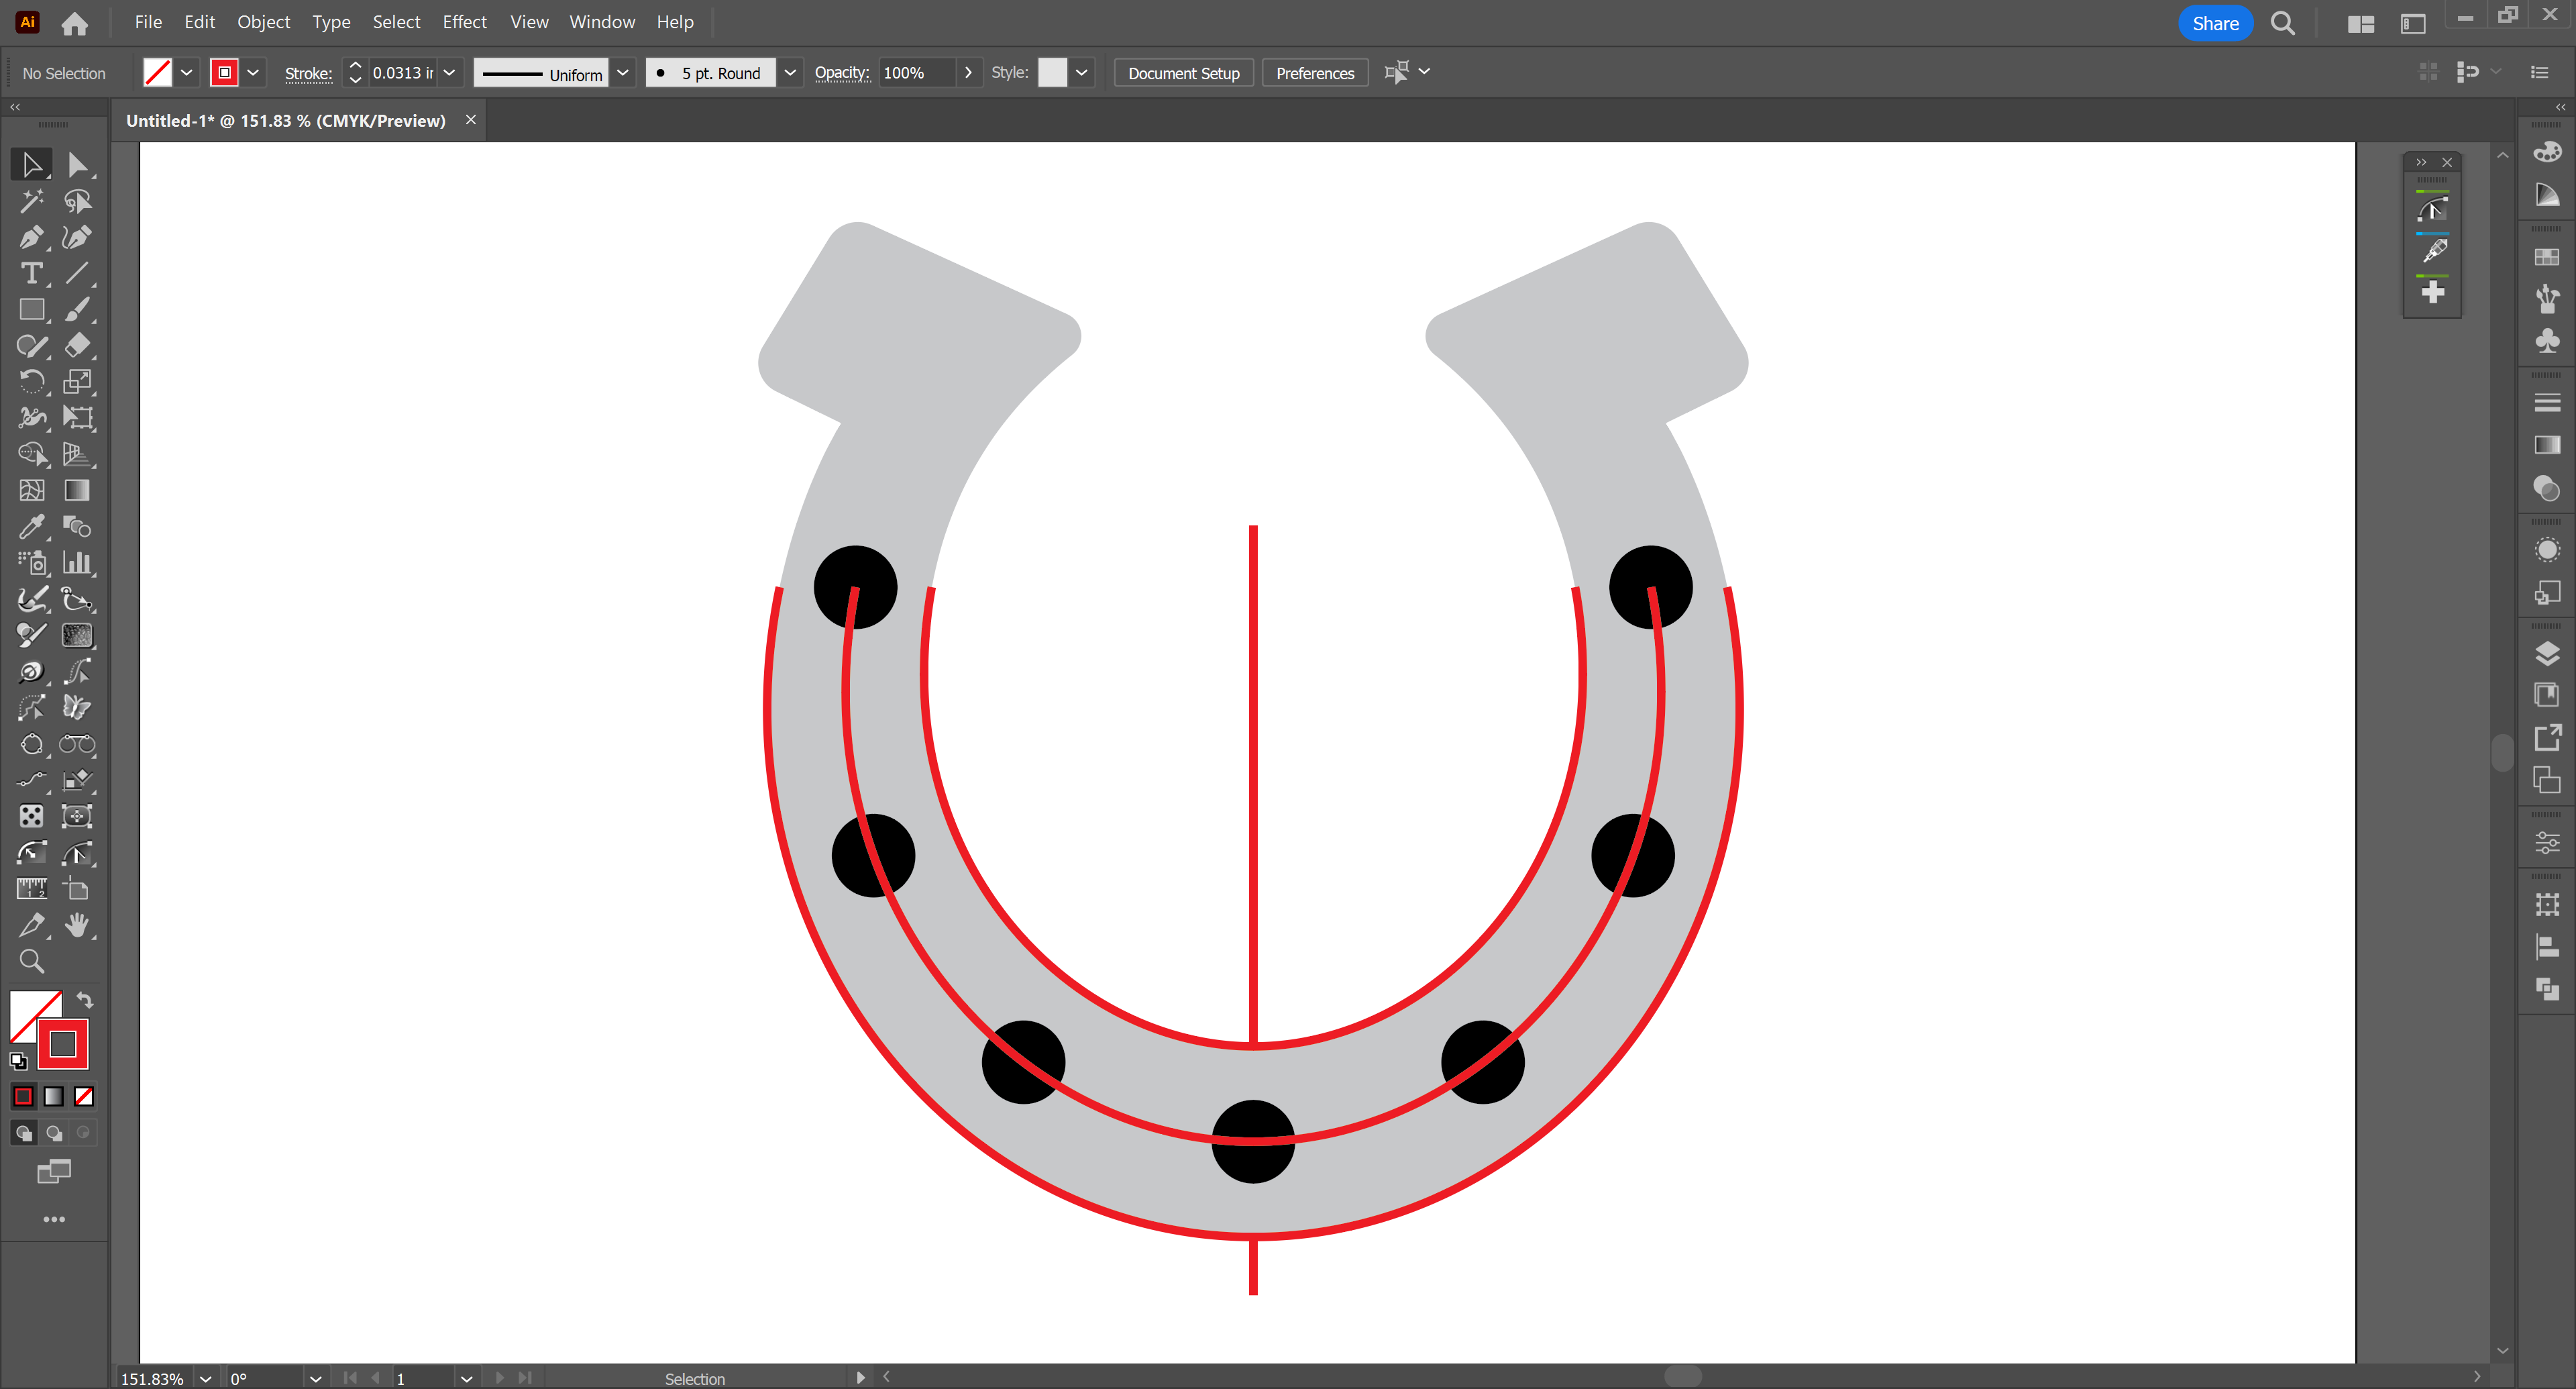The image size is (2576, 1389).
Task: Activate the Zoom tool
Action: point(31,960)
